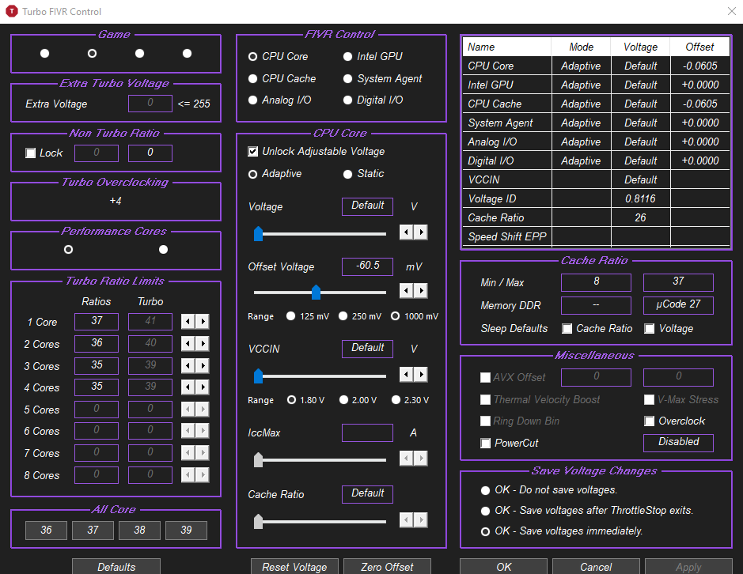Screen dimensions: 743x574
Task: Click the Defaults button
Action: (x=116, y=566)
